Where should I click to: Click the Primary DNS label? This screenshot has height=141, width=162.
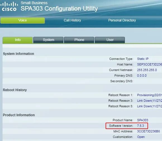coord(124,76)
